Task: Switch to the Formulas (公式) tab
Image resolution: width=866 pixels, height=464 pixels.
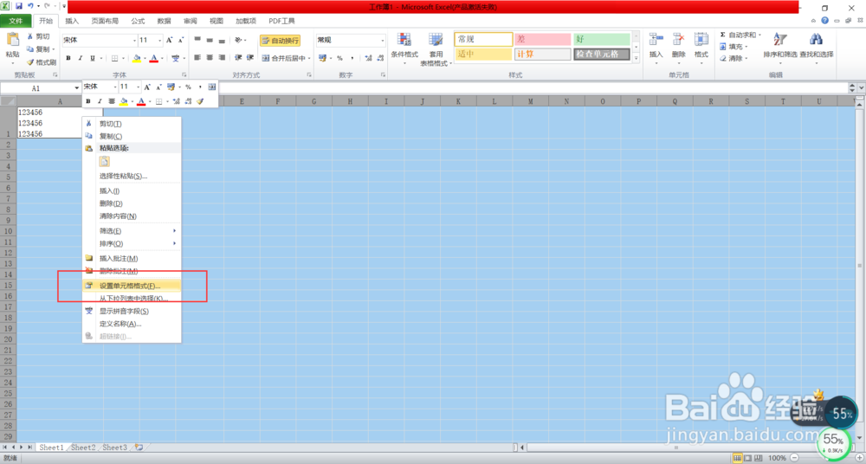Action: (138, 21)
